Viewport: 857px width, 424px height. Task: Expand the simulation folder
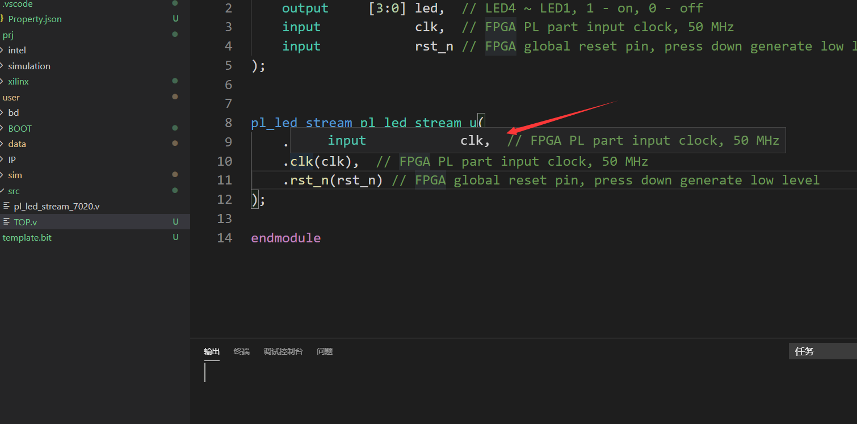click(x=29, y=66)
